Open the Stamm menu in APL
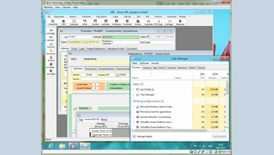274x155 pixels. (x=73, y=17)
